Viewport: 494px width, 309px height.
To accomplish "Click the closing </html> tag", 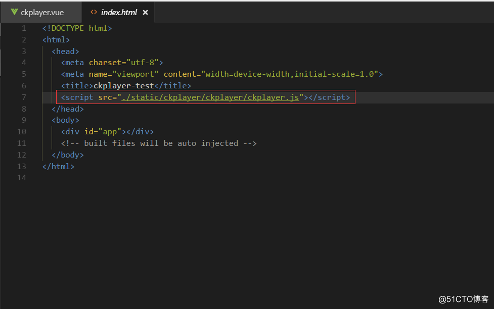I will [x=58, y=167].
